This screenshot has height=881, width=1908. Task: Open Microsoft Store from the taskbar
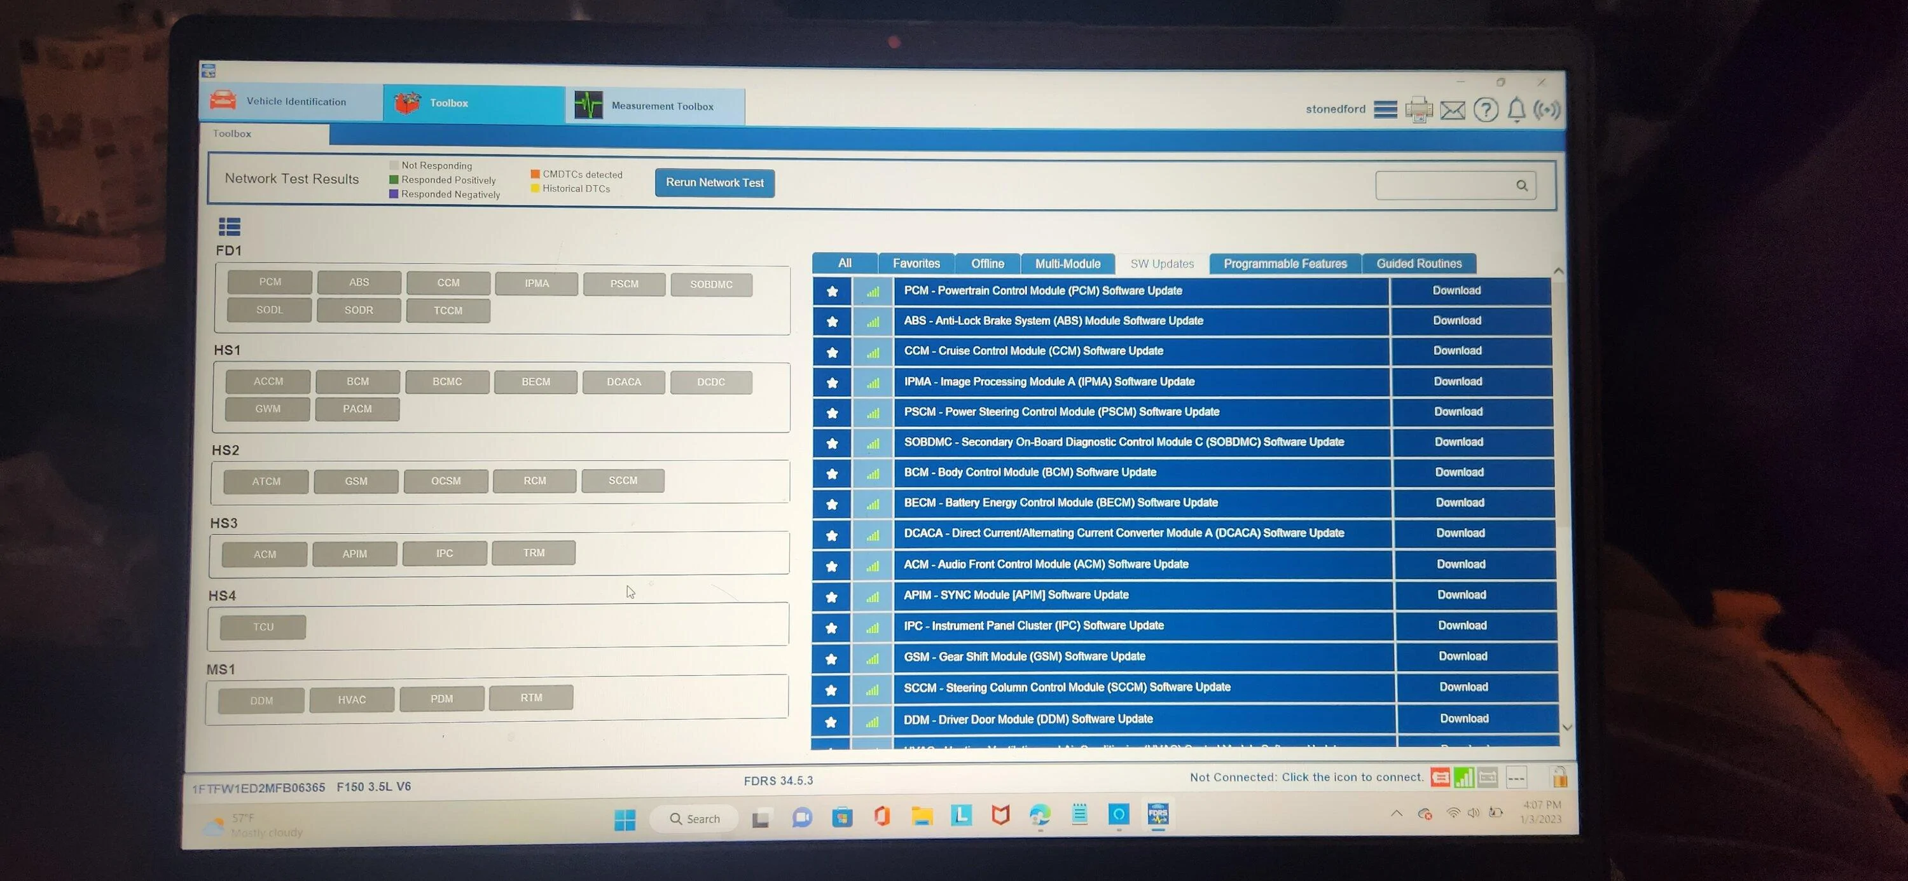coord(842,817)
